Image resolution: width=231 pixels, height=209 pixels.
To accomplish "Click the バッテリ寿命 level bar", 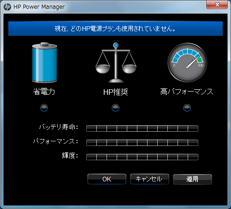I will point(142,128).
